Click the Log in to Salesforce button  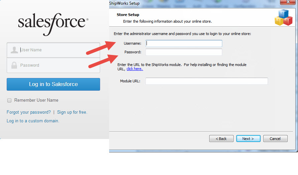[53, 84]
